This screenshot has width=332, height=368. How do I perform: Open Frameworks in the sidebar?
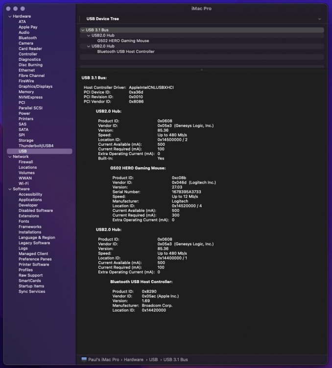point(30,227)
